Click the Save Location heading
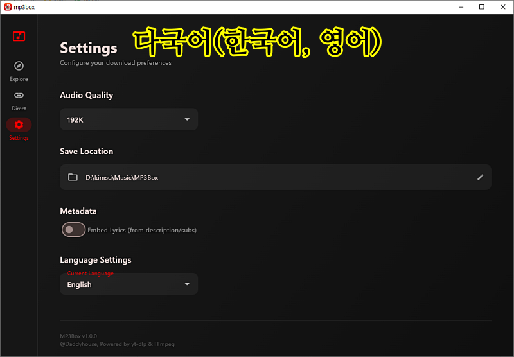Image resolution: width=514 pixels, height=357 pixels. pyautogui.click(x=87, y=152)
